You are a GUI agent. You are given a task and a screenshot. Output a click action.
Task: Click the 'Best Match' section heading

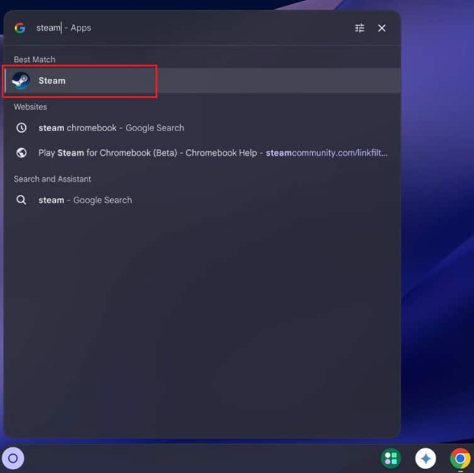pyautogui.click(x=35, y=59)
